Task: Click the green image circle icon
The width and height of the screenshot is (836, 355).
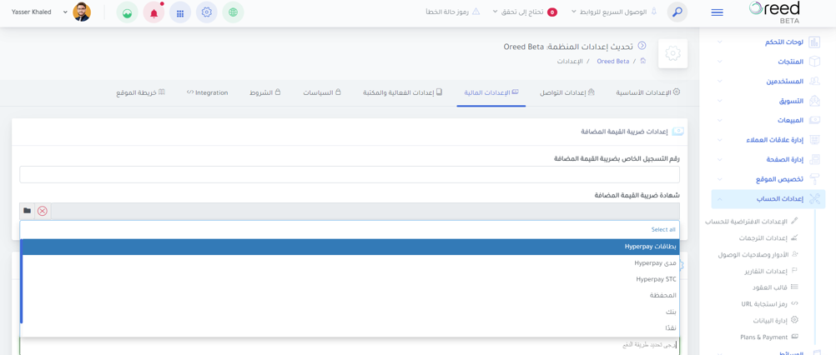Action: coord(127,12)
